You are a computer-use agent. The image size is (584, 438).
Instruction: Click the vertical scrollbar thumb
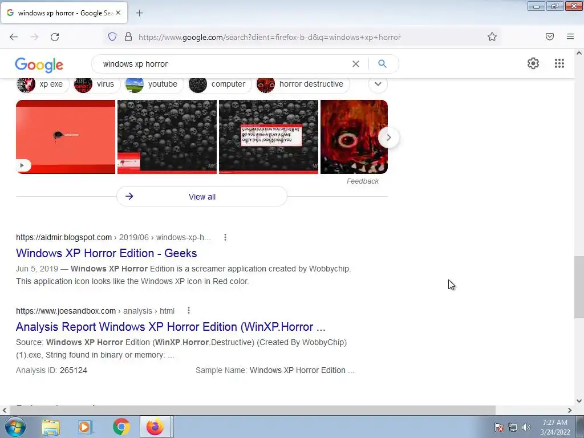coord(579,287)
